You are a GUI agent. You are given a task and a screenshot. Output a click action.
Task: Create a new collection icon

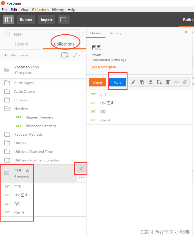point(65,55)
